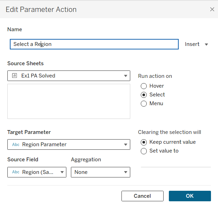Image resolution: width=218 pixels, height=209 pixels.
Task: Pick the Select radio option
Action: click(x=144, y=95)
